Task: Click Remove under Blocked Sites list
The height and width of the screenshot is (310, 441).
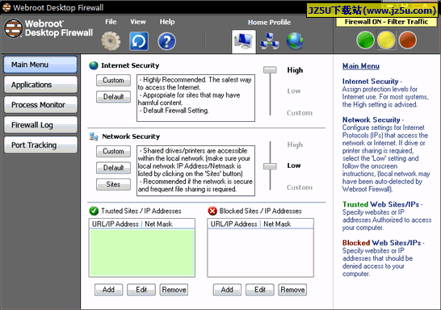Action: 292,290
